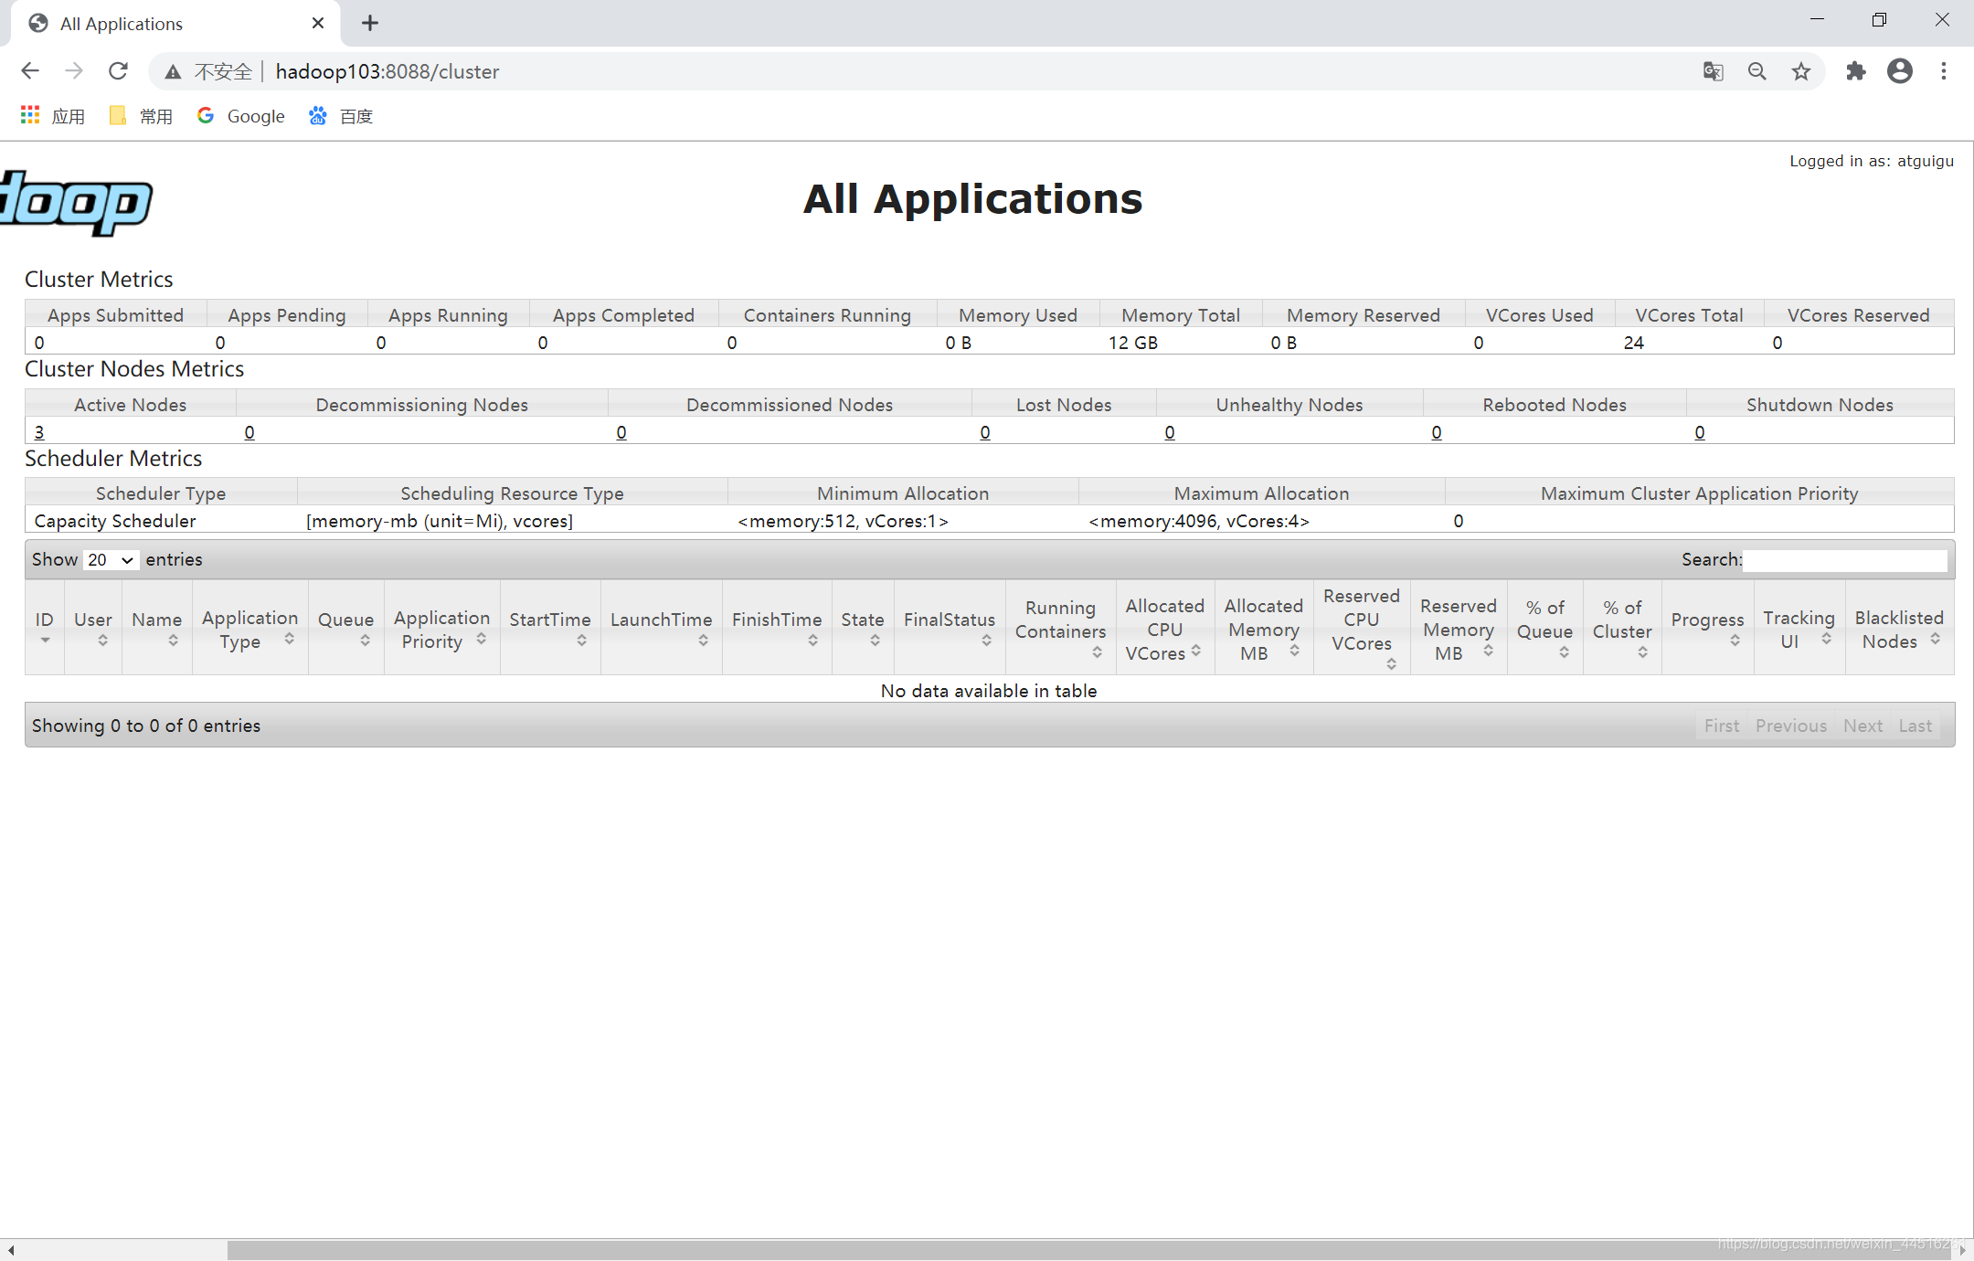This screenshot has width=1974, height=1261.
Task: Click the address bar URL
Action: [387, 71]
